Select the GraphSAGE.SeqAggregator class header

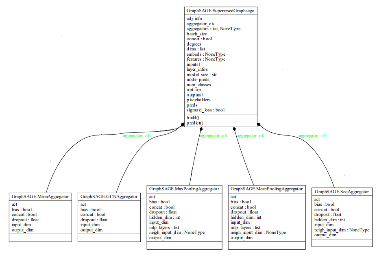[342, 191]
